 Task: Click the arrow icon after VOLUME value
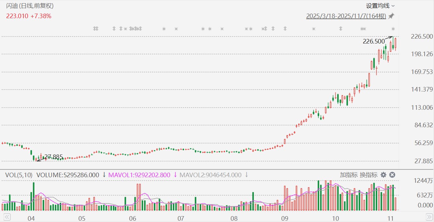coord(104,175)
